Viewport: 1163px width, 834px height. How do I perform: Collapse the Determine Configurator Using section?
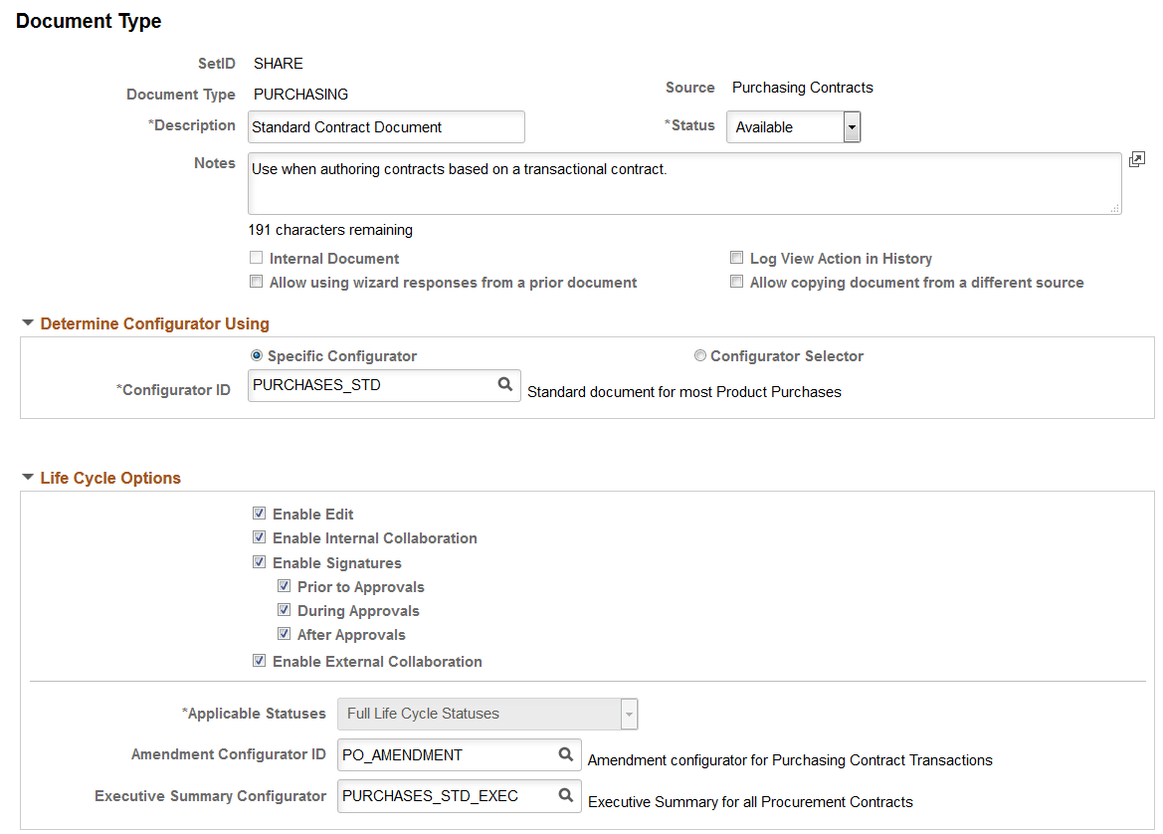27,323
